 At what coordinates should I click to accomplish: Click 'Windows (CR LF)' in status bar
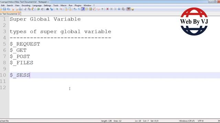(187, 121)
